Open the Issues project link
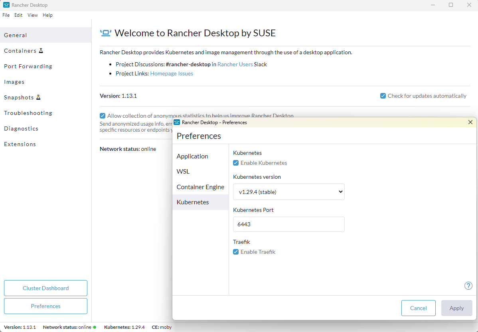The image size is (478, 332). pos(186,73)
